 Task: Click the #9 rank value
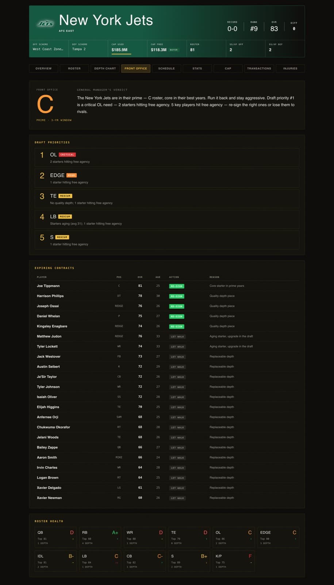[254, 29]
